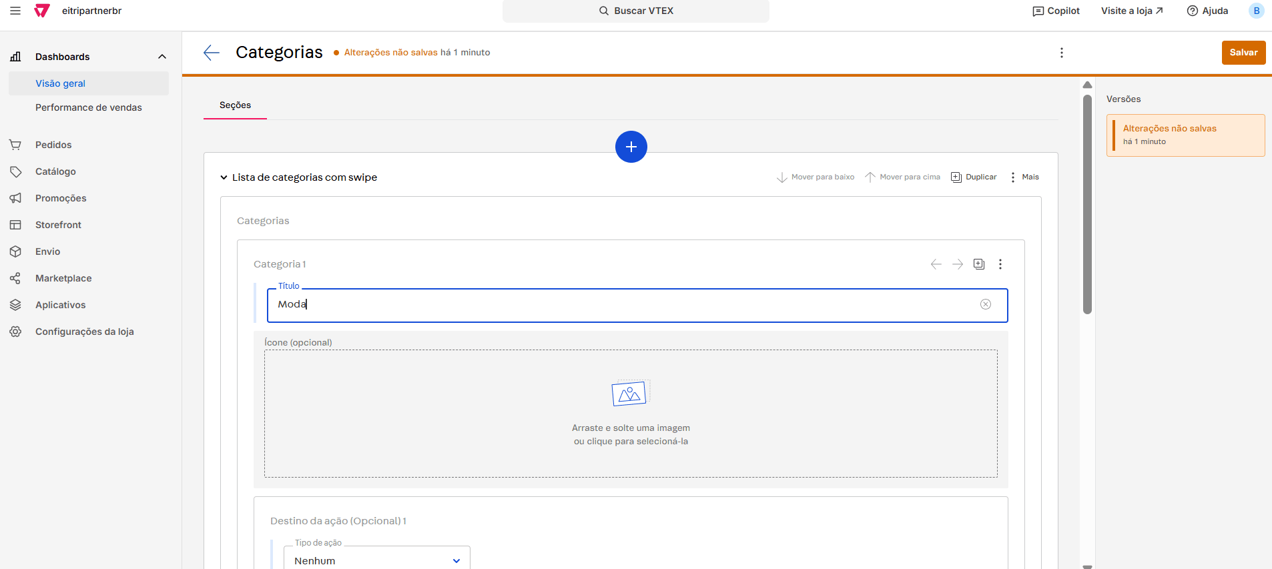Collapse the Dashboards sidebar group
Screen dimensions: 1272x569
click(162, 57)
